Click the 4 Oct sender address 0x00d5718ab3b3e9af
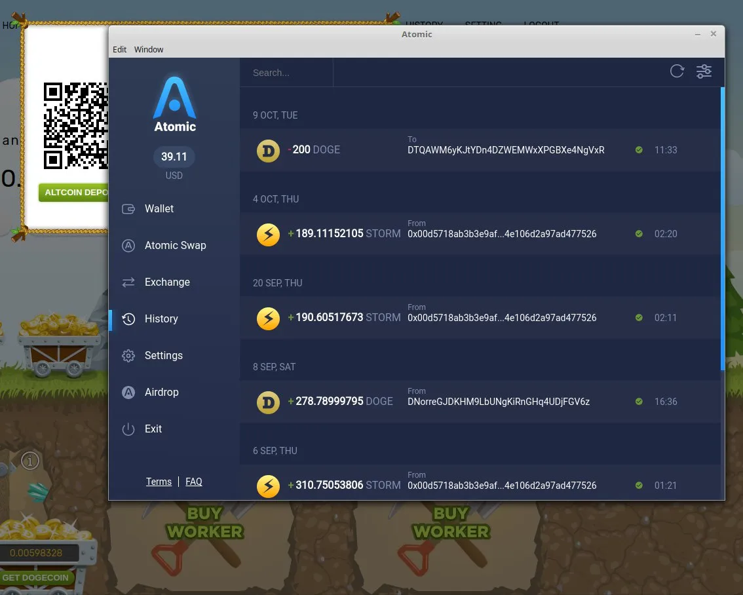Screen dimensions: 743x595 pos(502,234)
